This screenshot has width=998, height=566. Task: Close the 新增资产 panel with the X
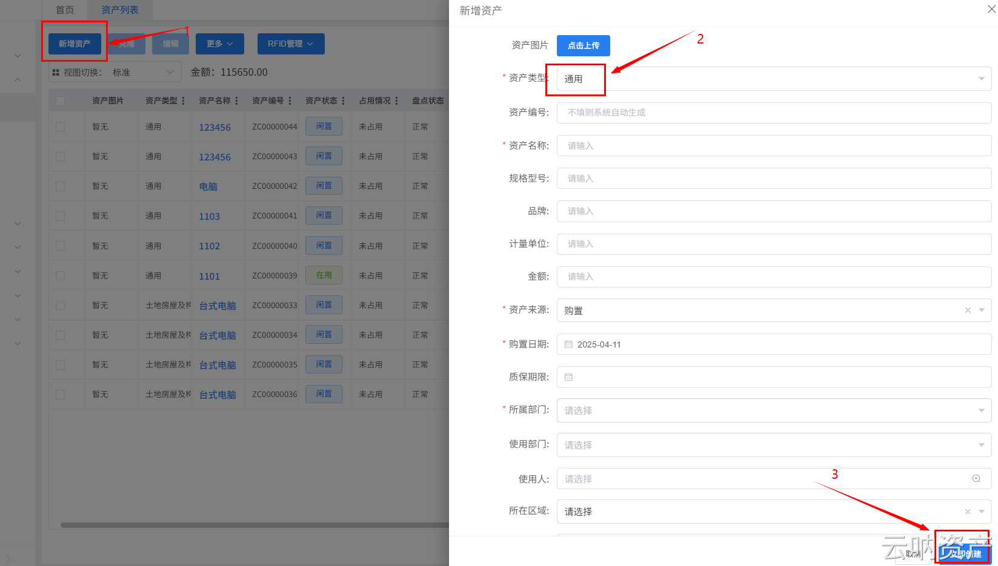[991, 9]
